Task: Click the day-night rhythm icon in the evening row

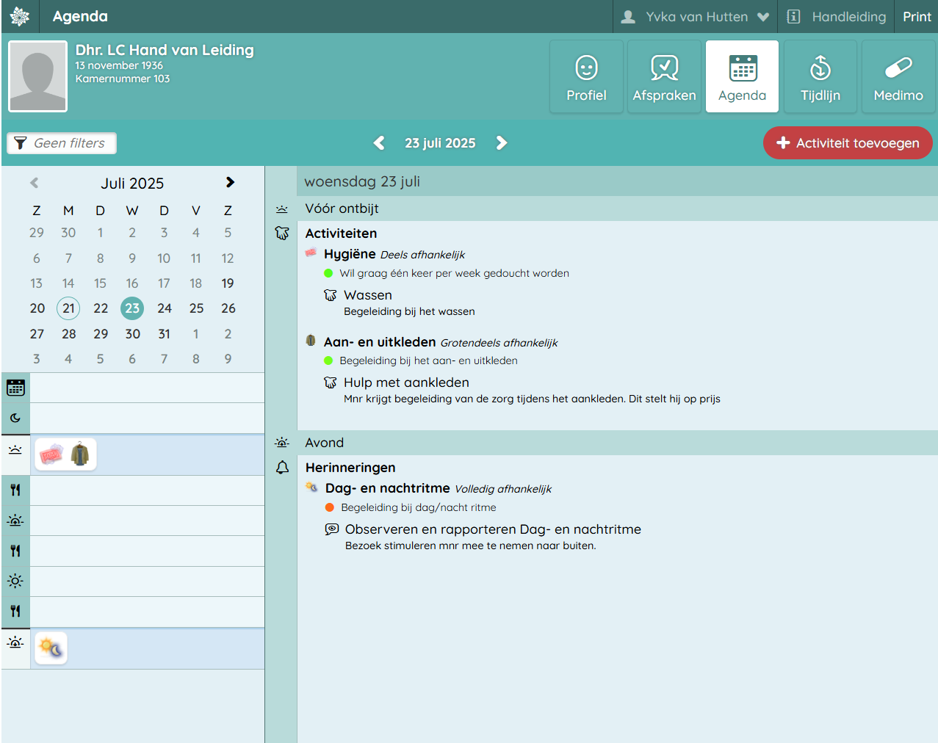Action: click(51, 648)
